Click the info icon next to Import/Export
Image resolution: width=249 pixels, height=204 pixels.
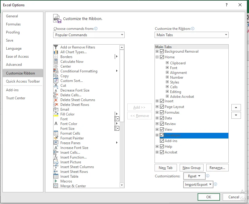click(x=215, y=184)
